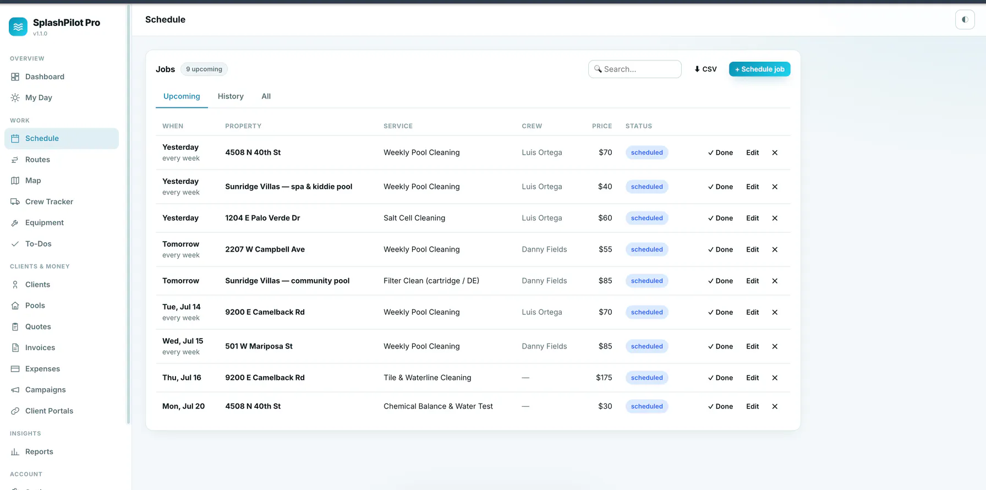Open Campaigns megaphone item
Image resolution: width=986 pixels, height=490 pixels.
62,390
